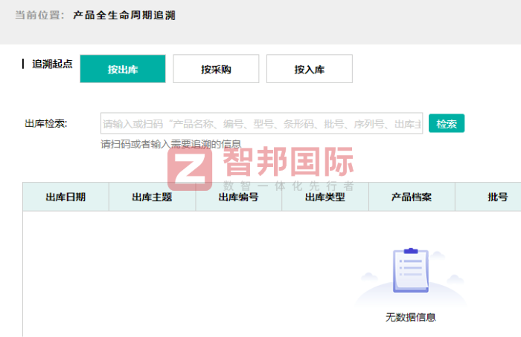
Task: Click the 批号 column header
Action: 497,197
